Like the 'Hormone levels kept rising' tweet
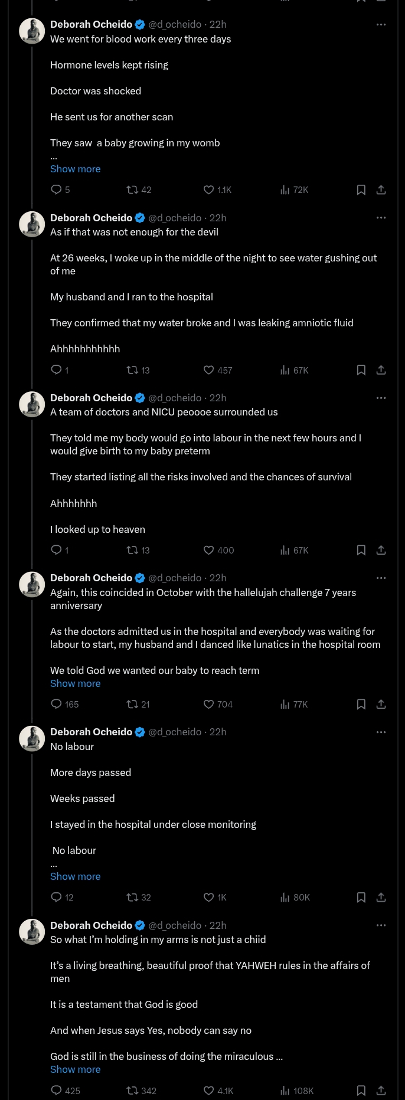This screenshot has height=1100, width=405. point(208,189)
